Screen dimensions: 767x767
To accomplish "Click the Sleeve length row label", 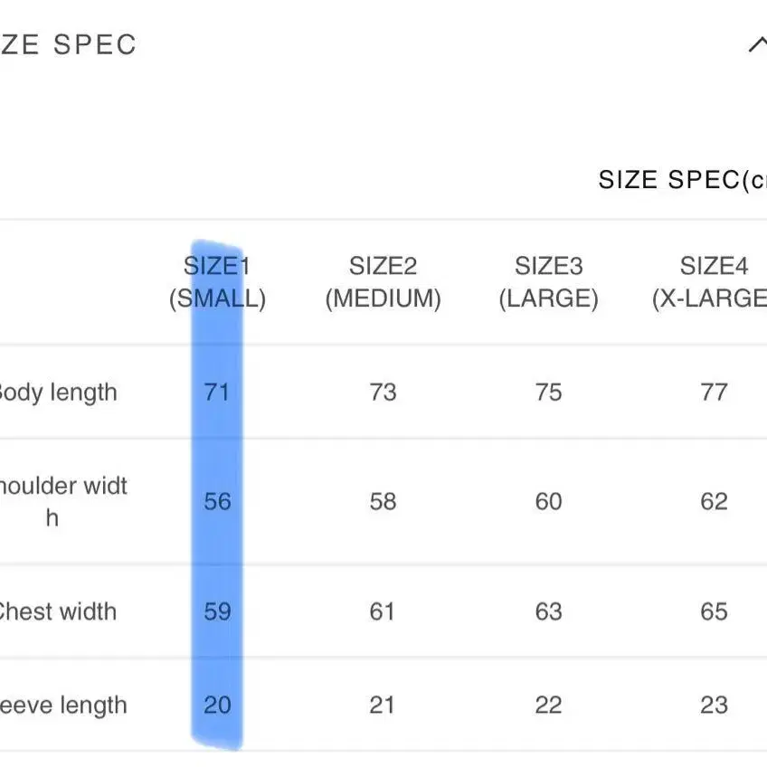I will pos(63,705).
